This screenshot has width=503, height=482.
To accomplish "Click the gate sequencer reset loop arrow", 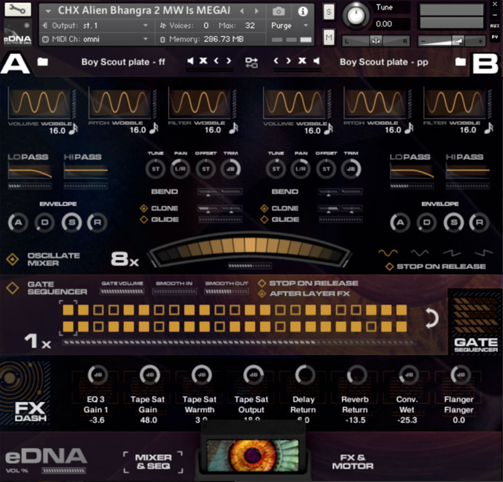I will 431,318.
